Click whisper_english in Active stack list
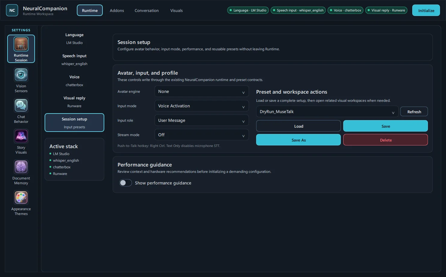Screen dimensions: 446x277 pyautogui.click(x=66, y=160)
